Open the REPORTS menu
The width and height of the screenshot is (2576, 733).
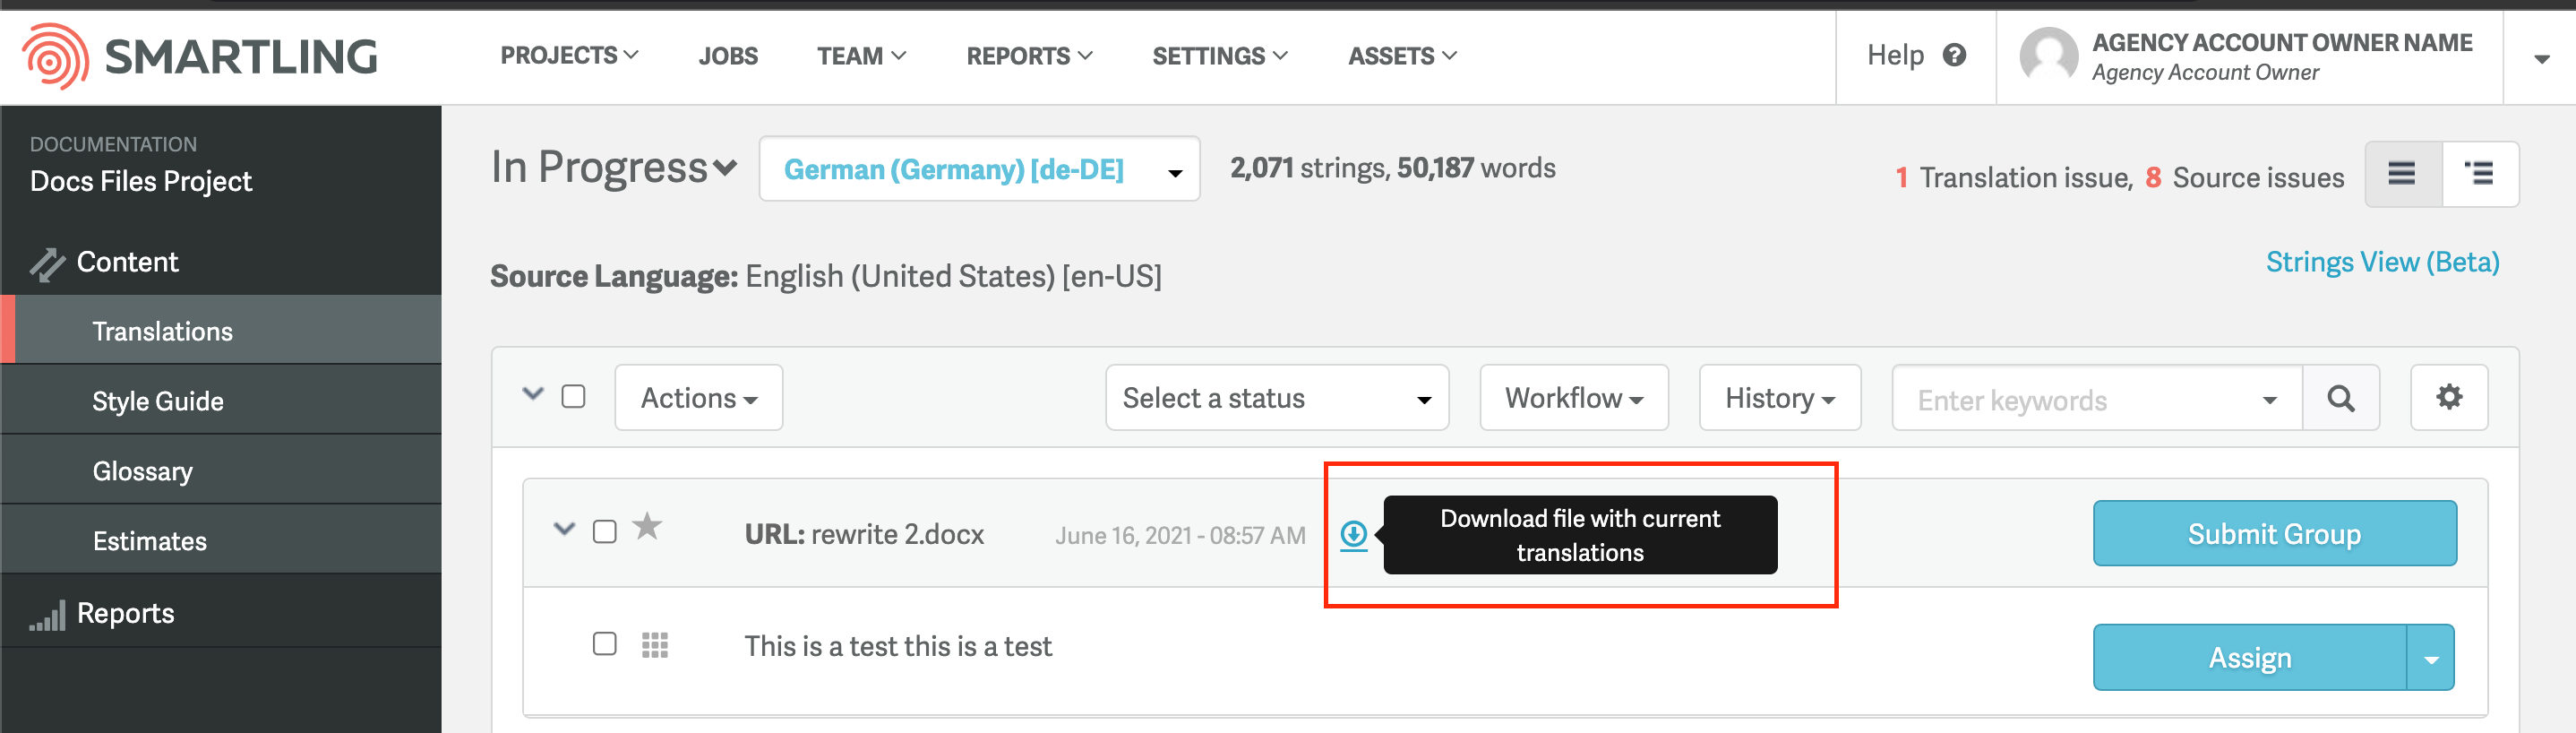click(x=1029, y=56)
